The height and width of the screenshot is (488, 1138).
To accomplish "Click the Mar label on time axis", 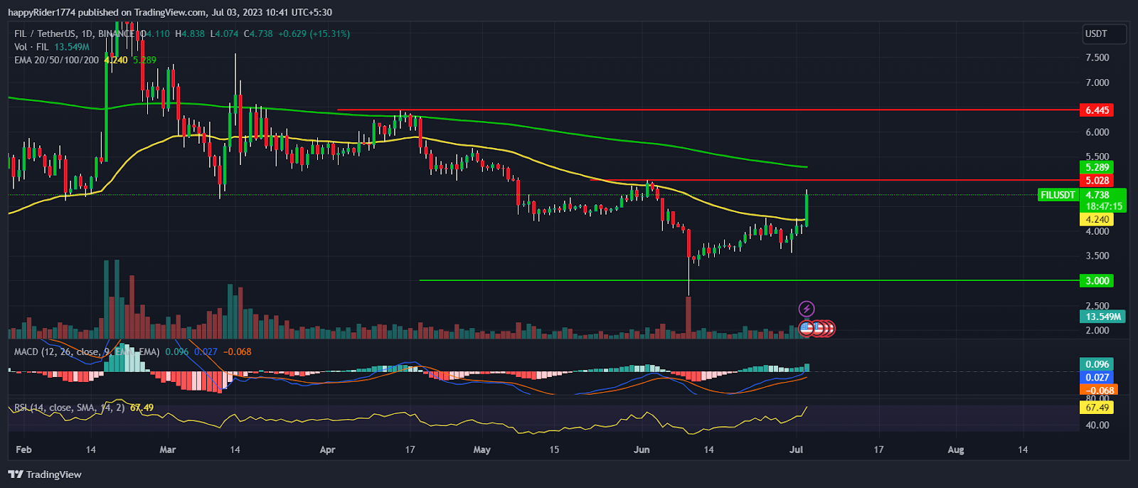I will 168,450.
